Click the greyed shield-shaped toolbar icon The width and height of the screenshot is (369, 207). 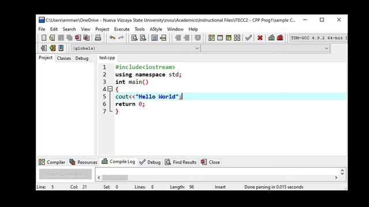pos(198,38)
